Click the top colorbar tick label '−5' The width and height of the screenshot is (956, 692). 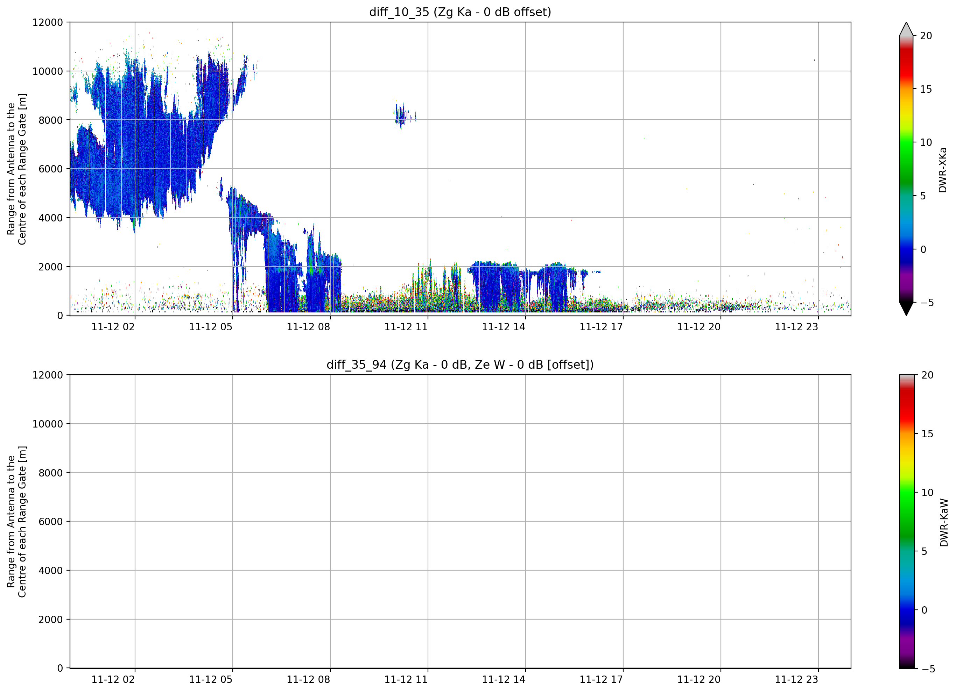[x=927, y=303]
